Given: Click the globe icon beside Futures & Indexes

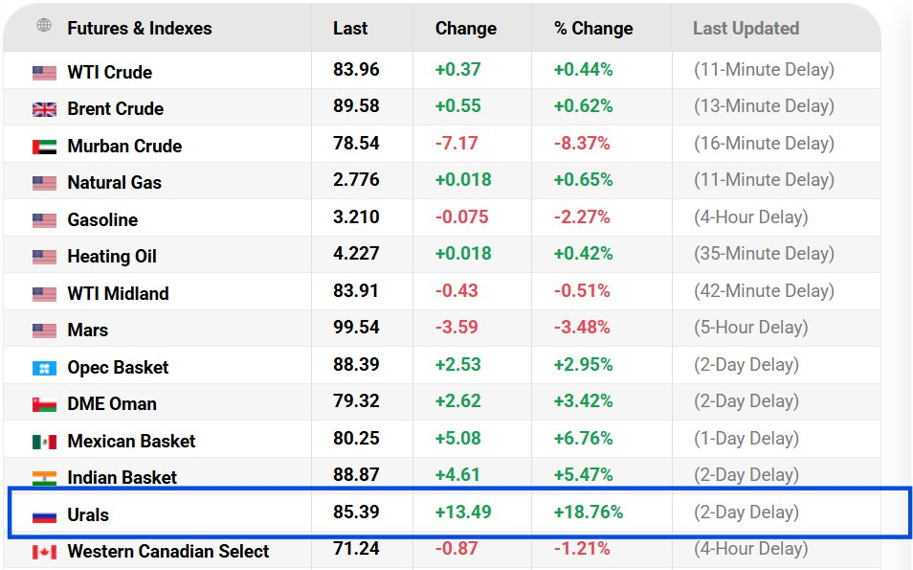Looking at the screenshot, I should pos(44,25).
